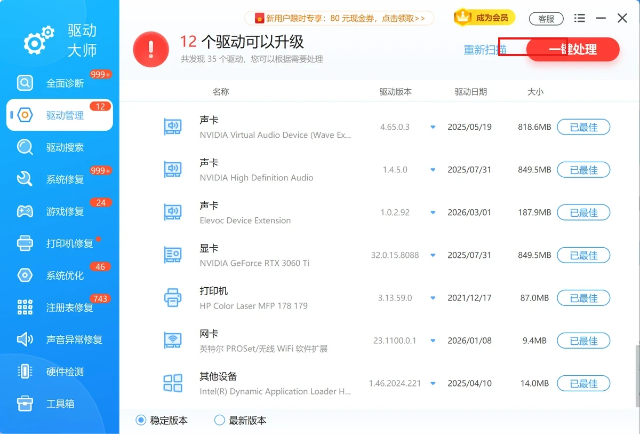Click the 硬件检测 chip icon

(x=25, y=371)
